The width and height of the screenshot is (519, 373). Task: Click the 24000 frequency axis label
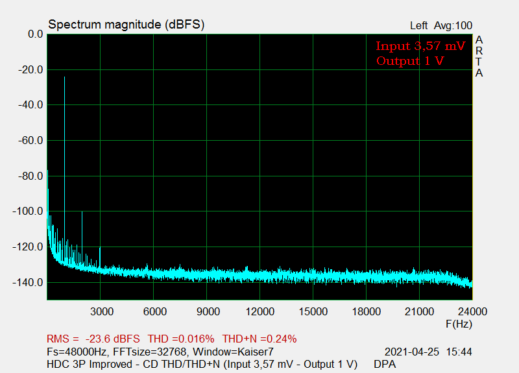(472, 311)
